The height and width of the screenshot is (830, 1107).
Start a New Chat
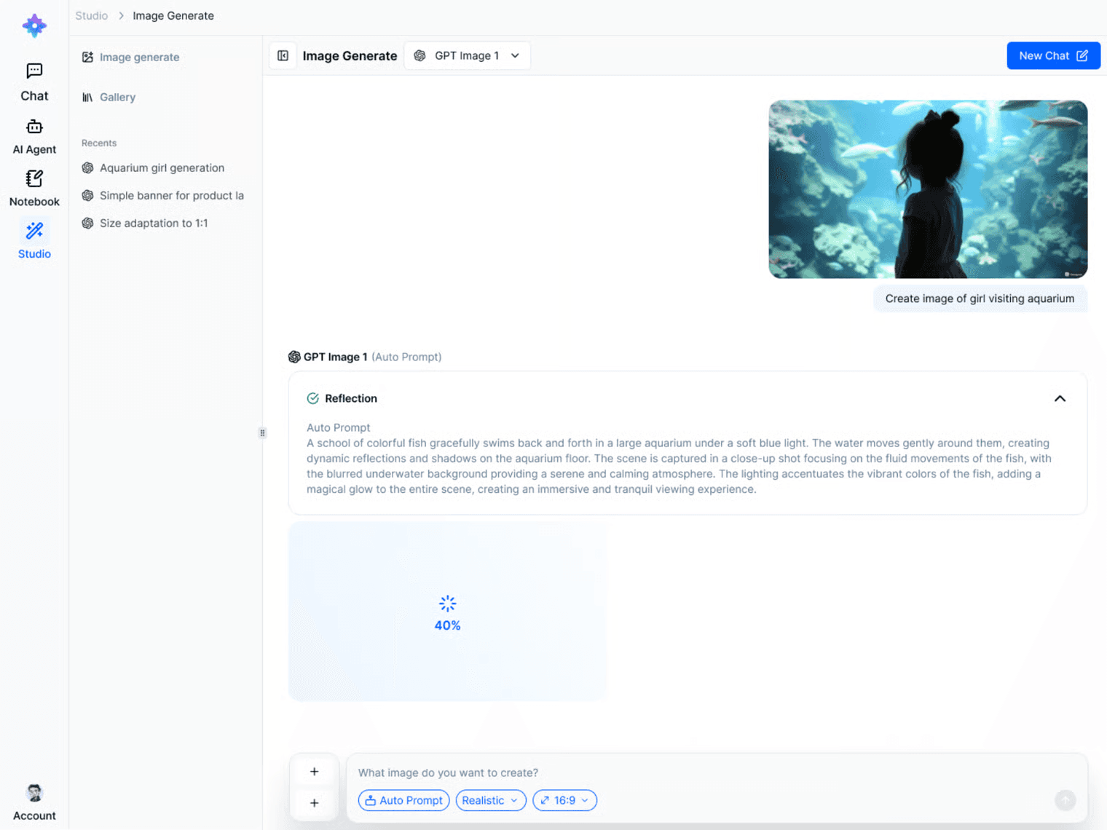[1053, 56]
